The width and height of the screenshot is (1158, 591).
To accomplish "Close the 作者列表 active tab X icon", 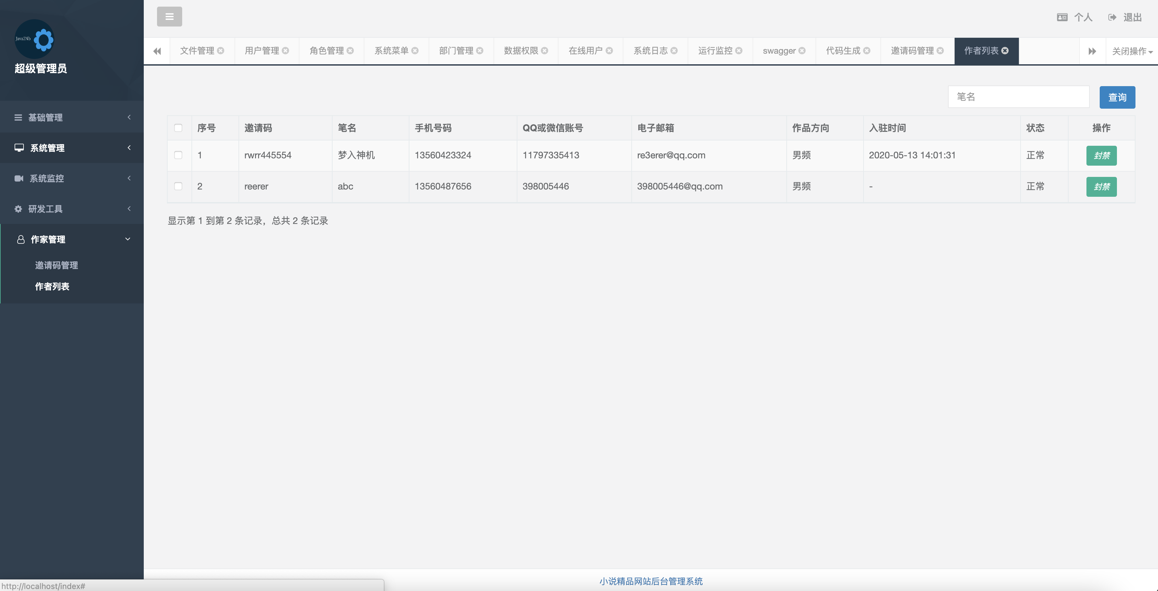I will [1005, 51].
